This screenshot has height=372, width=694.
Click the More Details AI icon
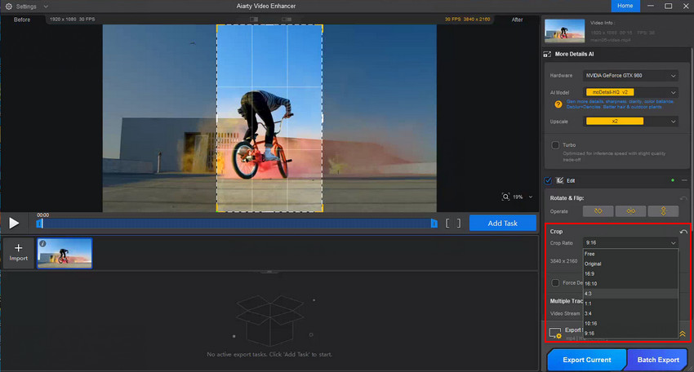(548, 55)
